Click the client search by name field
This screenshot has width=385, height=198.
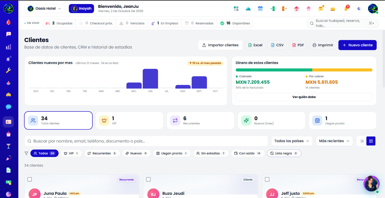point(146,141)
